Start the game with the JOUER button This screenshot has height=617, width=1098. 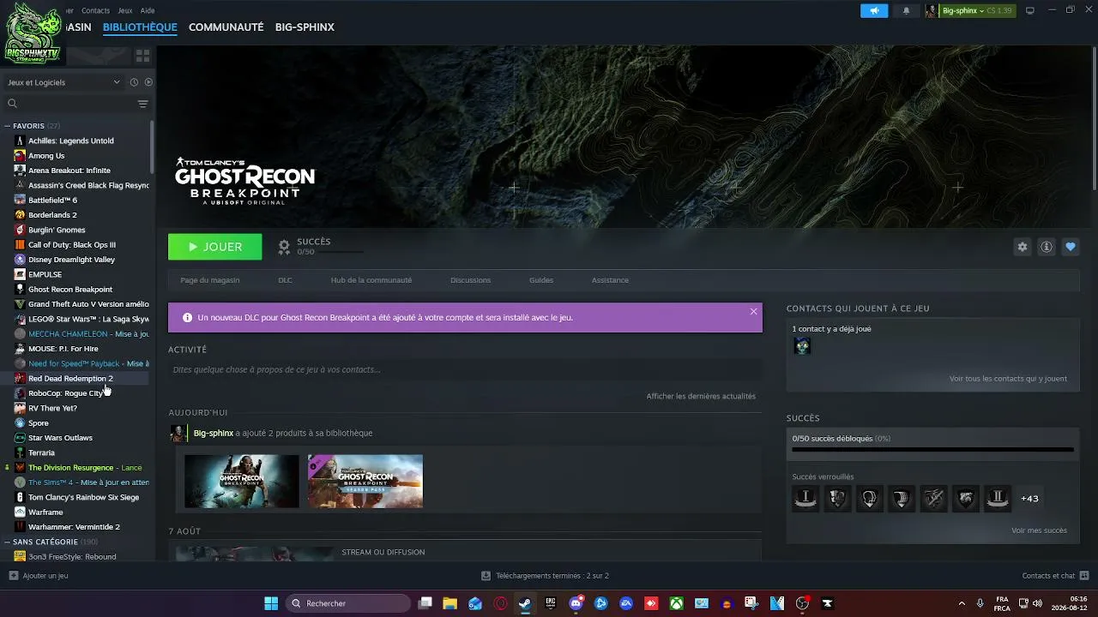point(215,247)
